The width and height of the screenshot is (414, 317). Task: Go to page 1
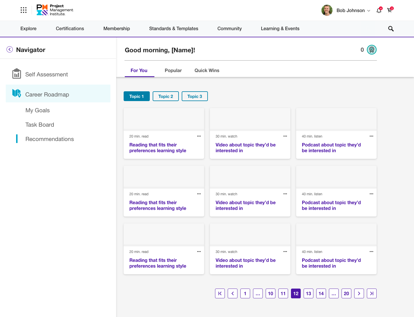point(245,293)
